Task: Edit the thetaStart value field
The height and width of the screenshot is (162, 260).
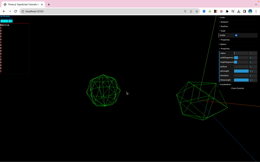Action: coord(253,75)
